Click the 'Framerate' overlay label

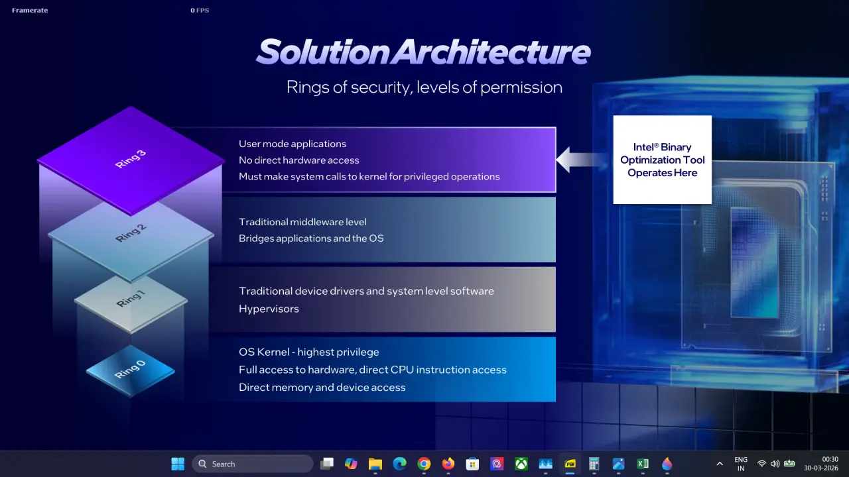tap(30, 11)
